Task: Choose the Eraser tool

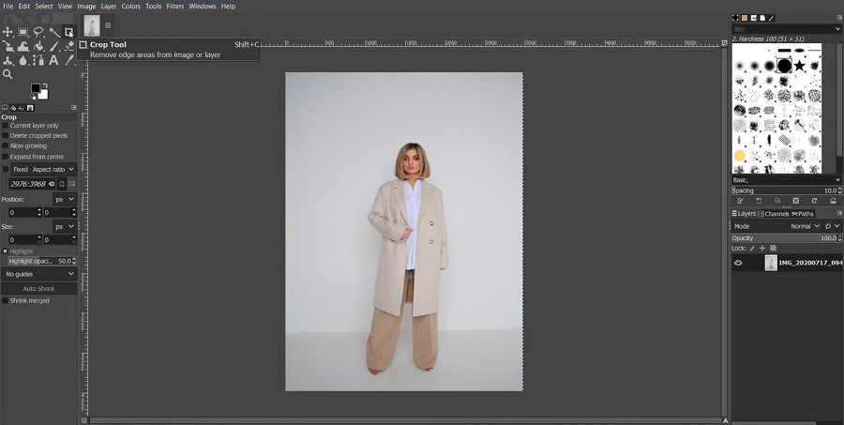Action: tap(69, 47)
